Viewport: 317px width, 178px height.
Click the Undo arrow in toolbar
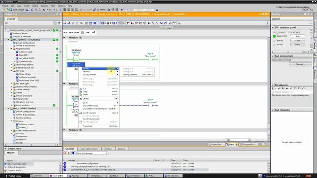[x=48, y=10]
